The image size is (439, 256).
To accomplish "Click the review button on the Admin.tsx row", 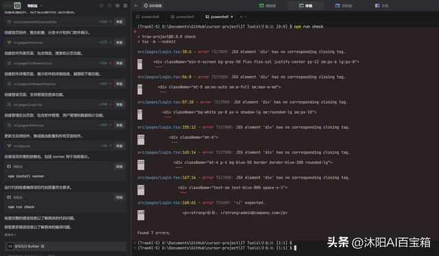I will (119, 125).
